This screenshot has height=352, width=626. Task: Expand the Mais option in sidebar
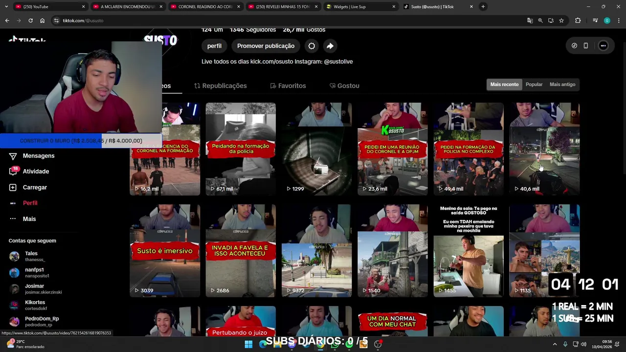[22, 219]
